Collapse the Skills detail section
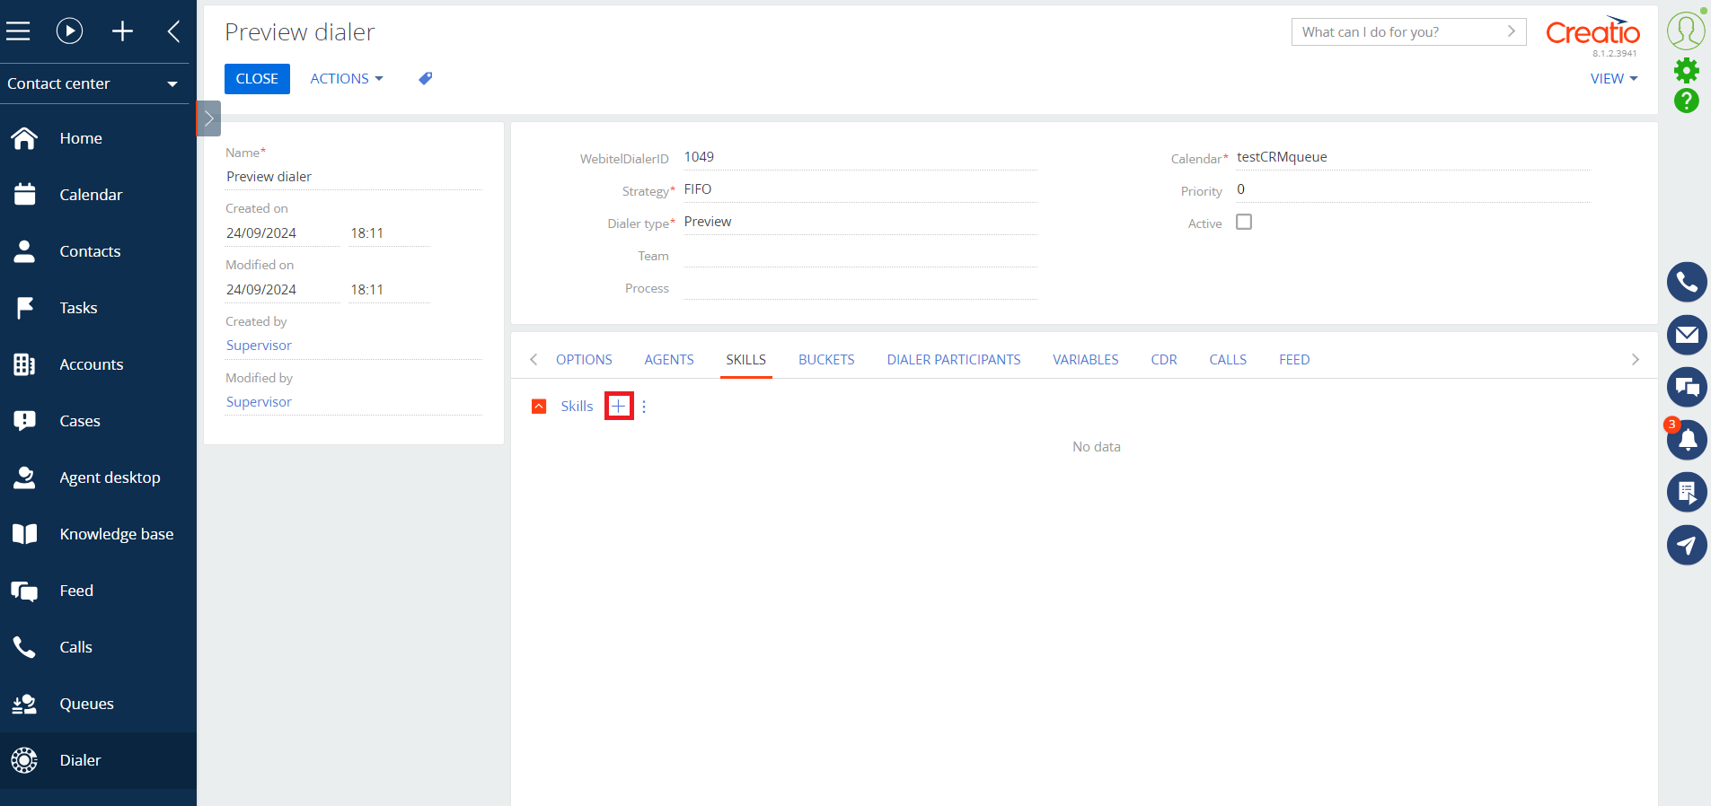Viewport: 1711px width, 806px height. coord(539,407)
